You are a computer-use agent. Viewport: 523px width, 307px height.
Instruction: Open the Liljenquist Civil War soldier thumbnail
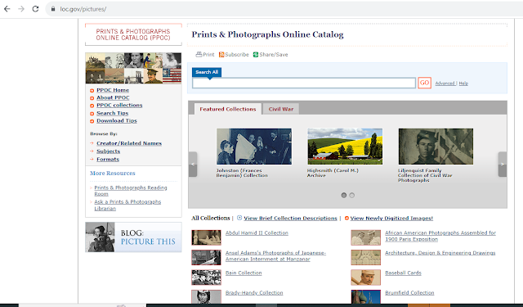pos(436,147)
